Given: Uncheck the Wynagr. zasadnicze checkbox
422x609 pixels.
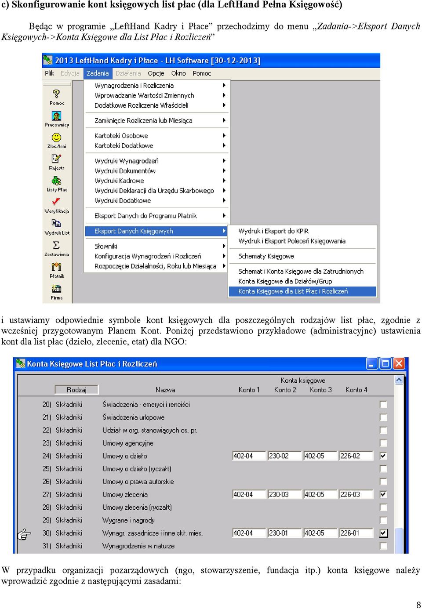Looking at the screenshot, I should coord(384,533).
